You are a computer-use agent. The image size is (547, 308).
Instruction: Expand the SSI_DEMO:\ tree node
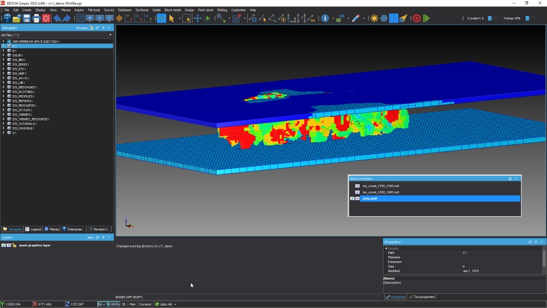[3, 64]
